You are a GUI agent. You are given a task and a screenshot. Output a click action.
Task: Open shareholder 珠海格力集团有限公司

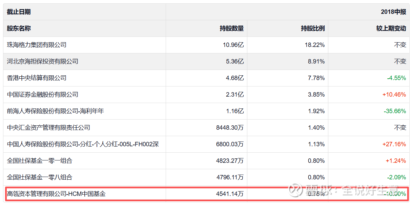click(x=37, y=45)
